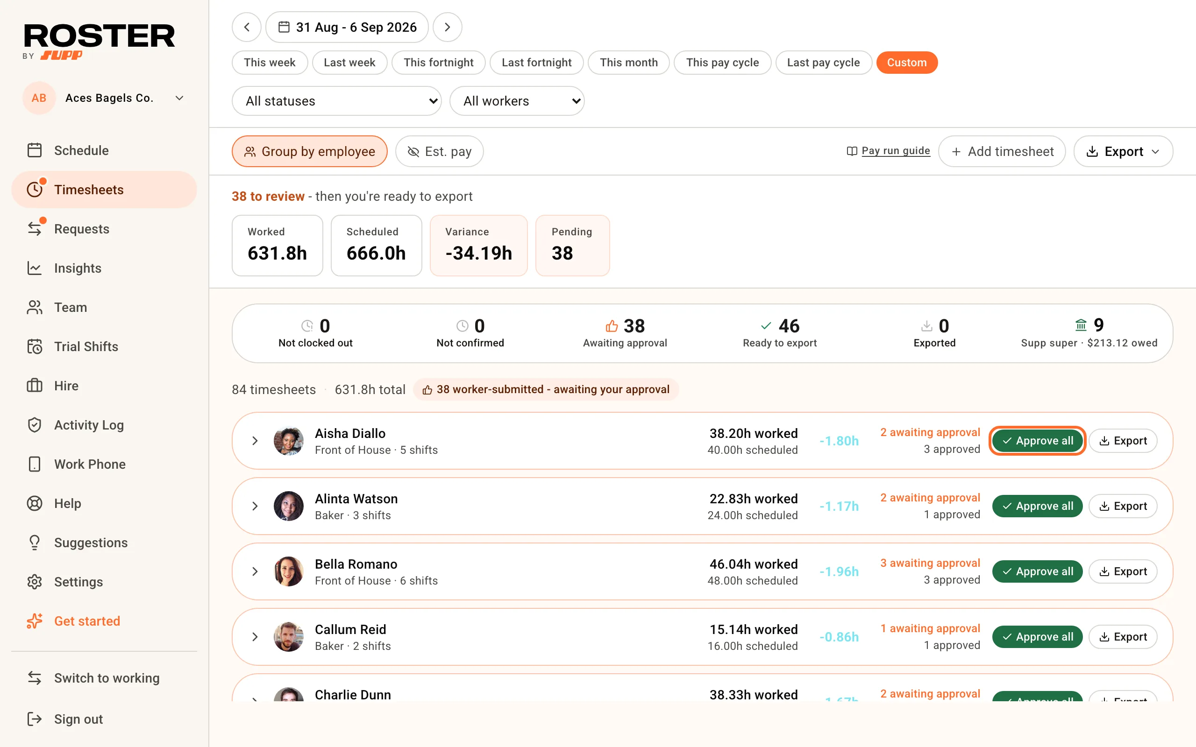The image size is (1196, 747).
Task: Open the top Export dropdown
Action: tap(1123, 151)
